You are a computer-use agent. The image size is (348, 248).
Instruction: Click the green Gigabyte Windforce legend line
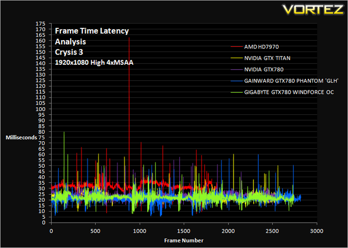click(x=237, y=92)
